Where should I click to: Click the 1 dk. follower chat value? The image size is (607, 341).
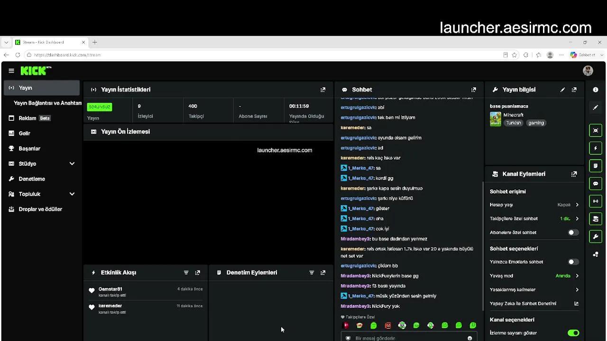point(565,219)
